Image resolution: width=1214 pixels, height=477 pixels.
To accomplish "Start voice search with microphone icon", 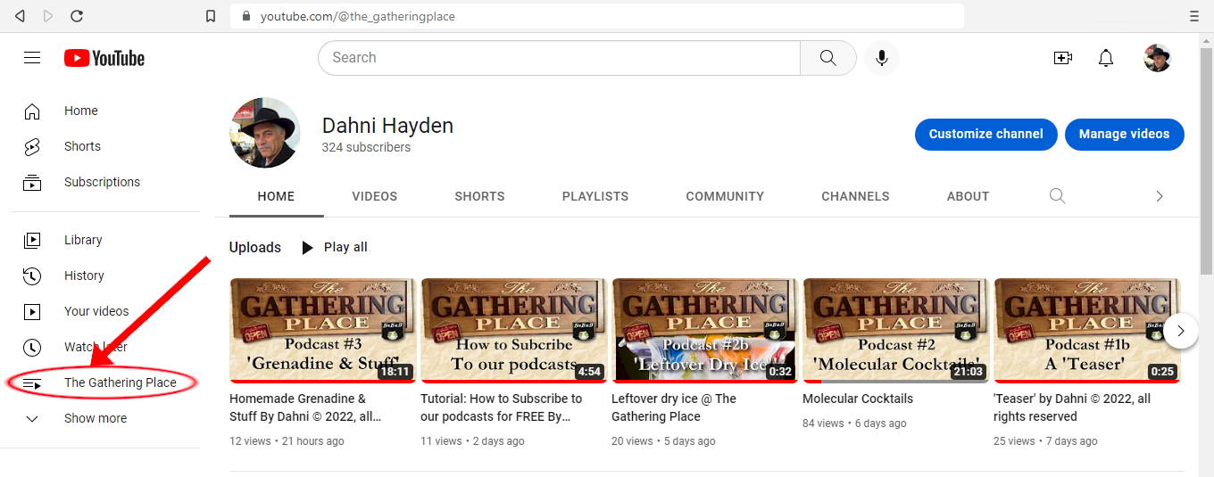I will 882,58.
